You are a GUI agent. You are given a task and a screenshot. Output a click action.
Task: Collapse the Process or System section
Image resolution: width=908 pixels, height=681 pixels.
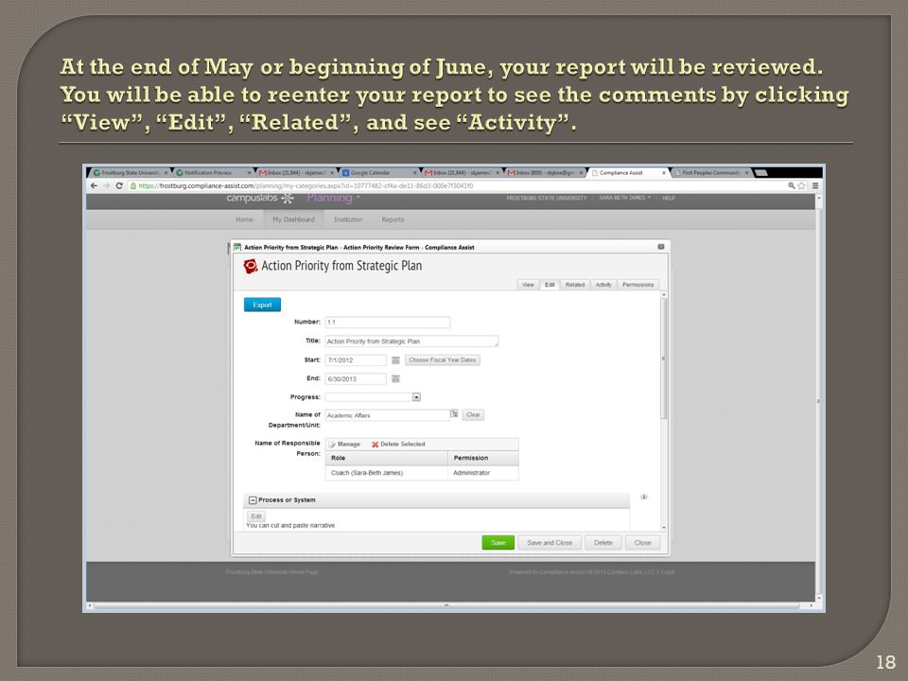click(x=253, y=500)
